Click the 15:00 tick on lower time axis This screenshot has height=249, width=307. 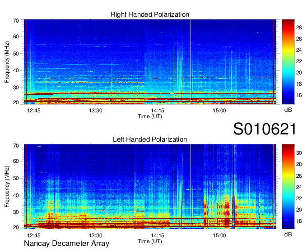219,235
